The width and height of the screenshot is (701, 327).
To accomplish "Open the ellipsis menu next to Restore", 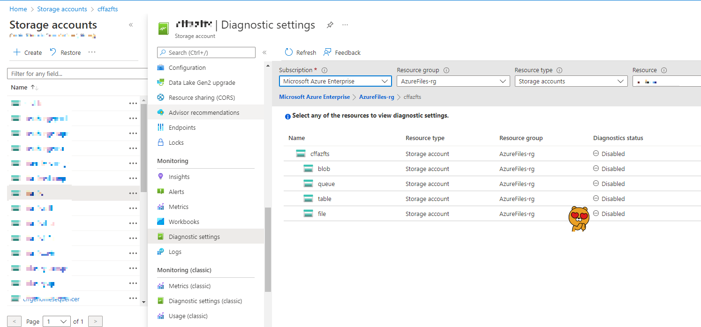I will (x=92, y=52).
